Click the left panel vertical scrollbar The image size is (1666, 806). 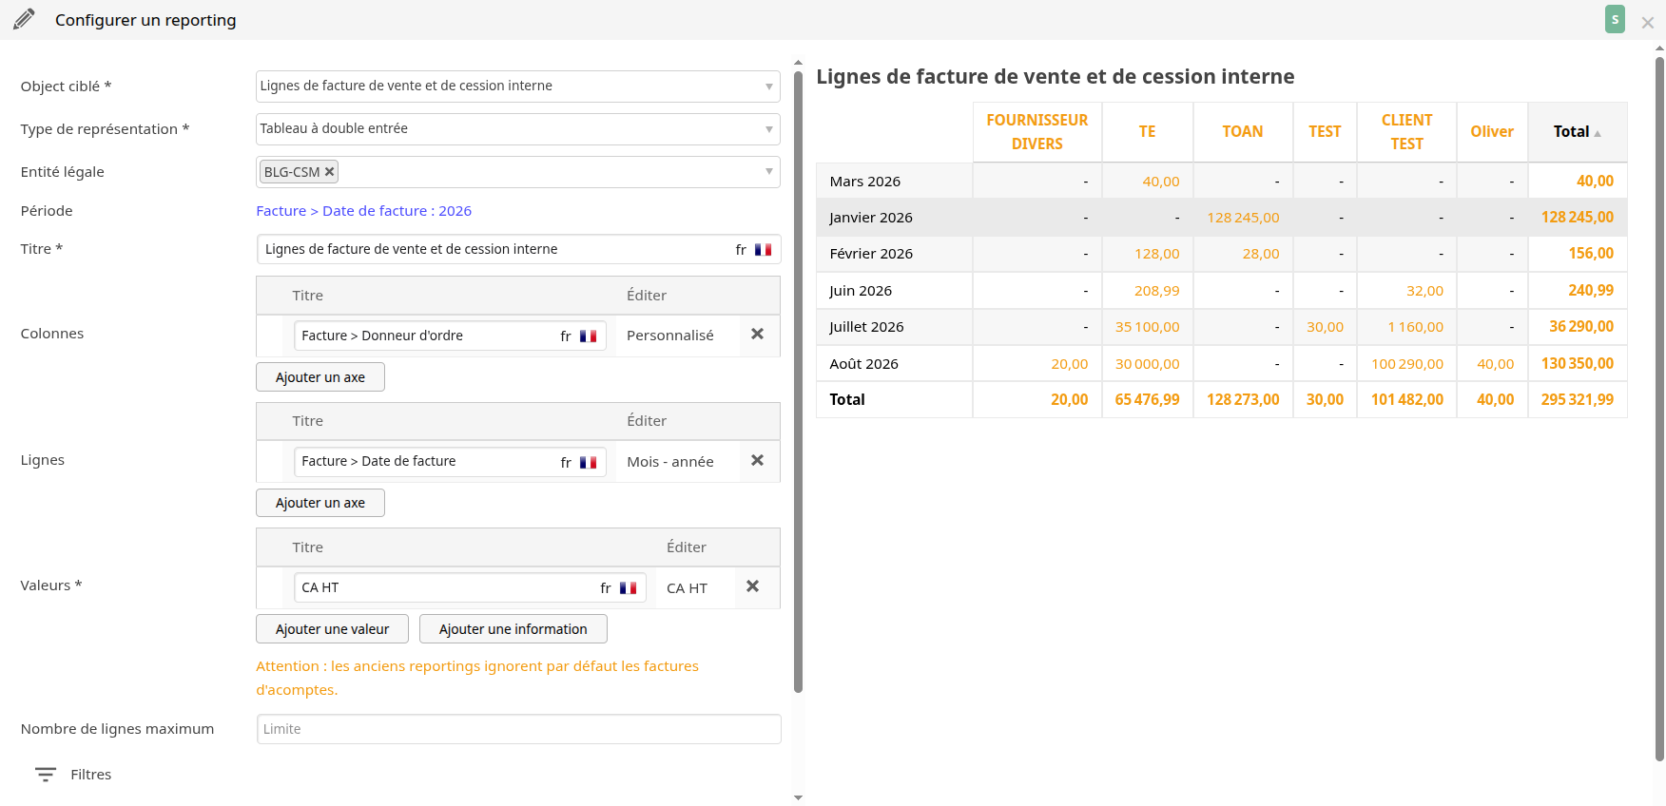click(798, 380)
